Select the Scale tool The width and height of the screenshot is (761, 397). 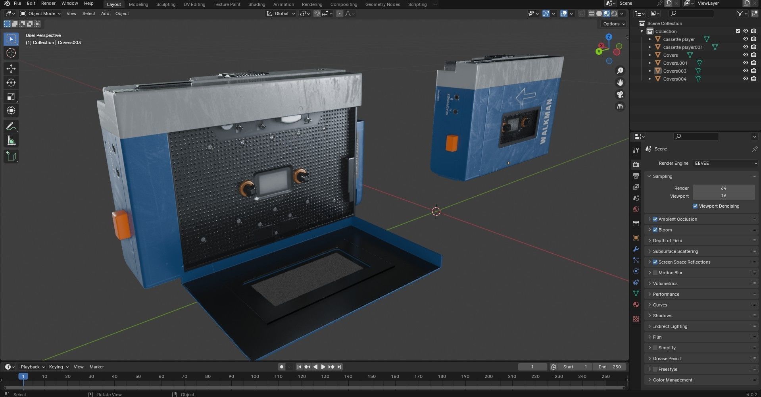[x=11, y=96]
